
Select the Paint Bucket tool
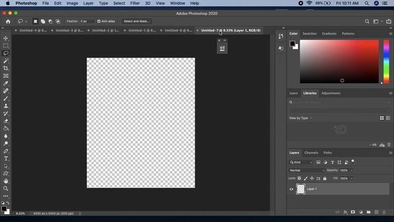pyautogui.click(x=6, y=128)
